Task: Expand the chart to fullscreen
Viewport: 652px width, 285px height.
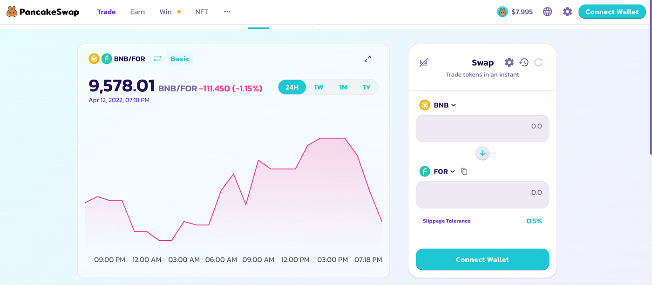Action: tap(367, 59)
